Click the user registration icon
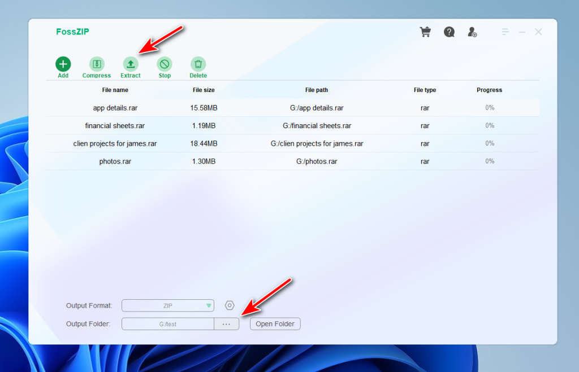This screenshot has height=372, width=579. pos(472,32)
